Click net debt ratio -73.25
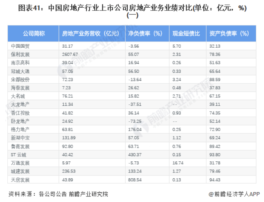Viewport: 264px width, 202px height. [x=135, y=121]
